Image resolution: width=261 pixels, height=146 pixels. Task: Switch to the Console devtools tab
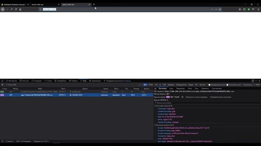click(x=24, y=81)
